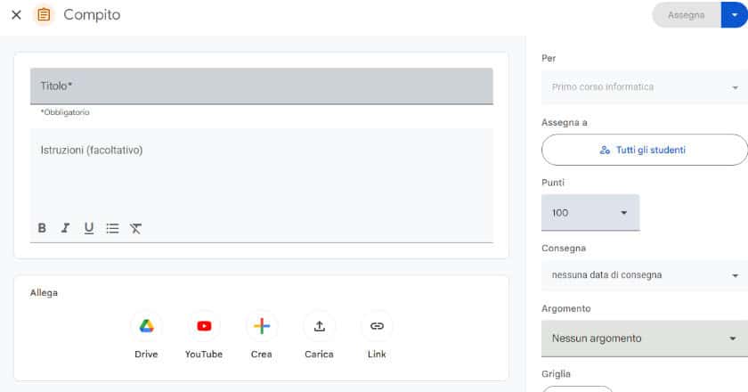Screen dimensions: 748x392
Task: Close the Compito assignment editor
Action: point(16,15)
